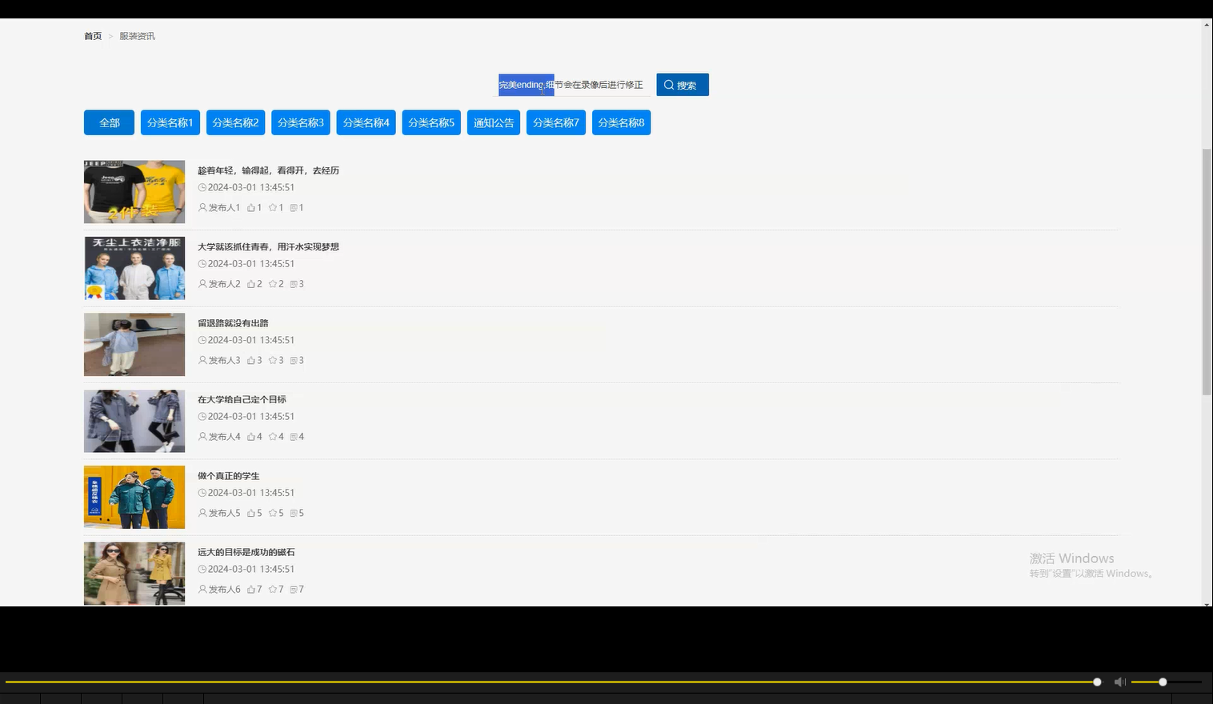The width and height of the screenshot is (1213, 704).
Task: Click the comment icon for 发布人1 row
Action: (294, 208)
